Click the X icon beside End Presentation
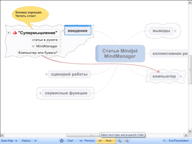The image size is (192, 144). click(x=164, y=140)
